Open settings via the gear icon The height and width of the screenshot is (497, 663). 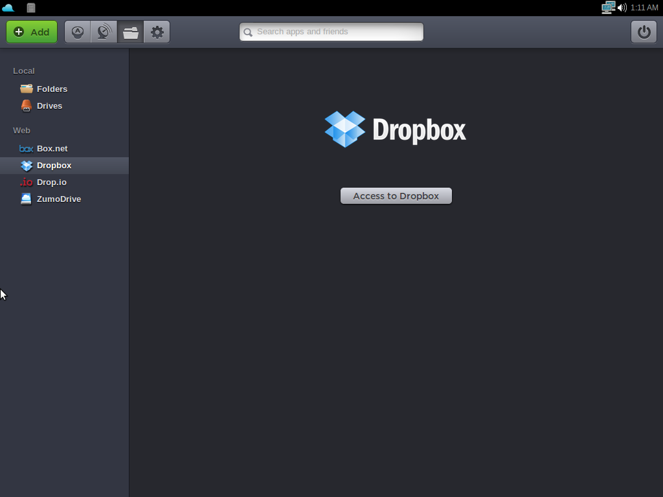[157, 32]
